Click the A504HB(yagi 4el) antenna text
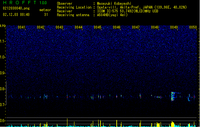 tap(112, 15)
